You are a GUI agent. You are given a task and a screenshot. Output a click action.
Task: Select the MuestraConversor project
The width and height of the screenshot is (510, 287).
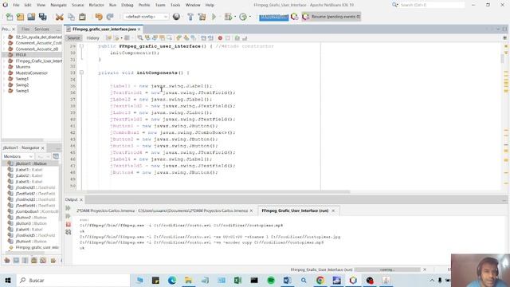[32, 73]
